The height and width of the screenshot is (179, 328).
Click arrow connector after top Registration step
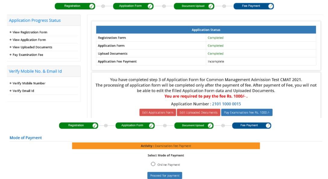[103, 6]
